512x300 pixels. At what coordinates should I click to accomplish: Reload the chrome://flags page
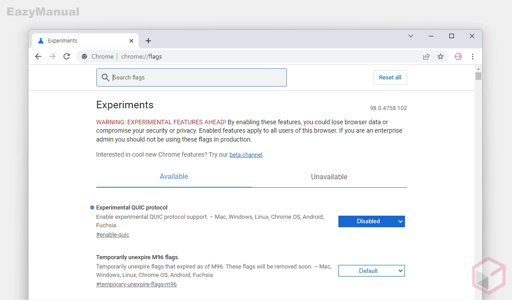[67, 56]
